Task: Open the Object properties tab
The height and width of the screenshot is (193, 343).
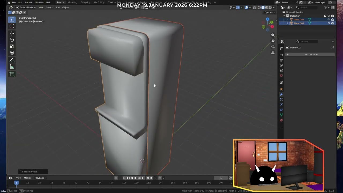Action: coord(281,89)
